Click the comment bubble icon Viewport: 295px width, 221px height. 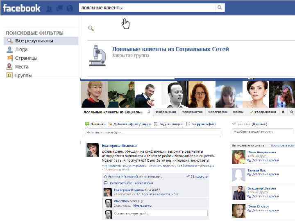[106, 183]
